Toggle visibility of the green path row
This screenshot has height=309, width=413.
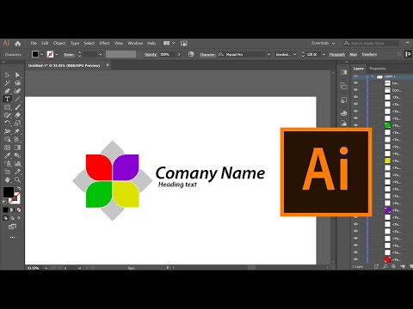(x=355, y=125)
